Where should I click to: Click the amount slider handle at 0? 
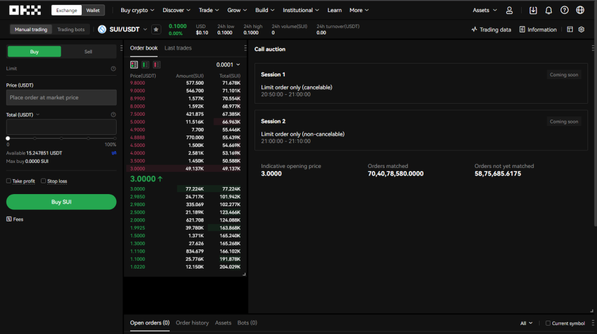(x=8, y=138)
